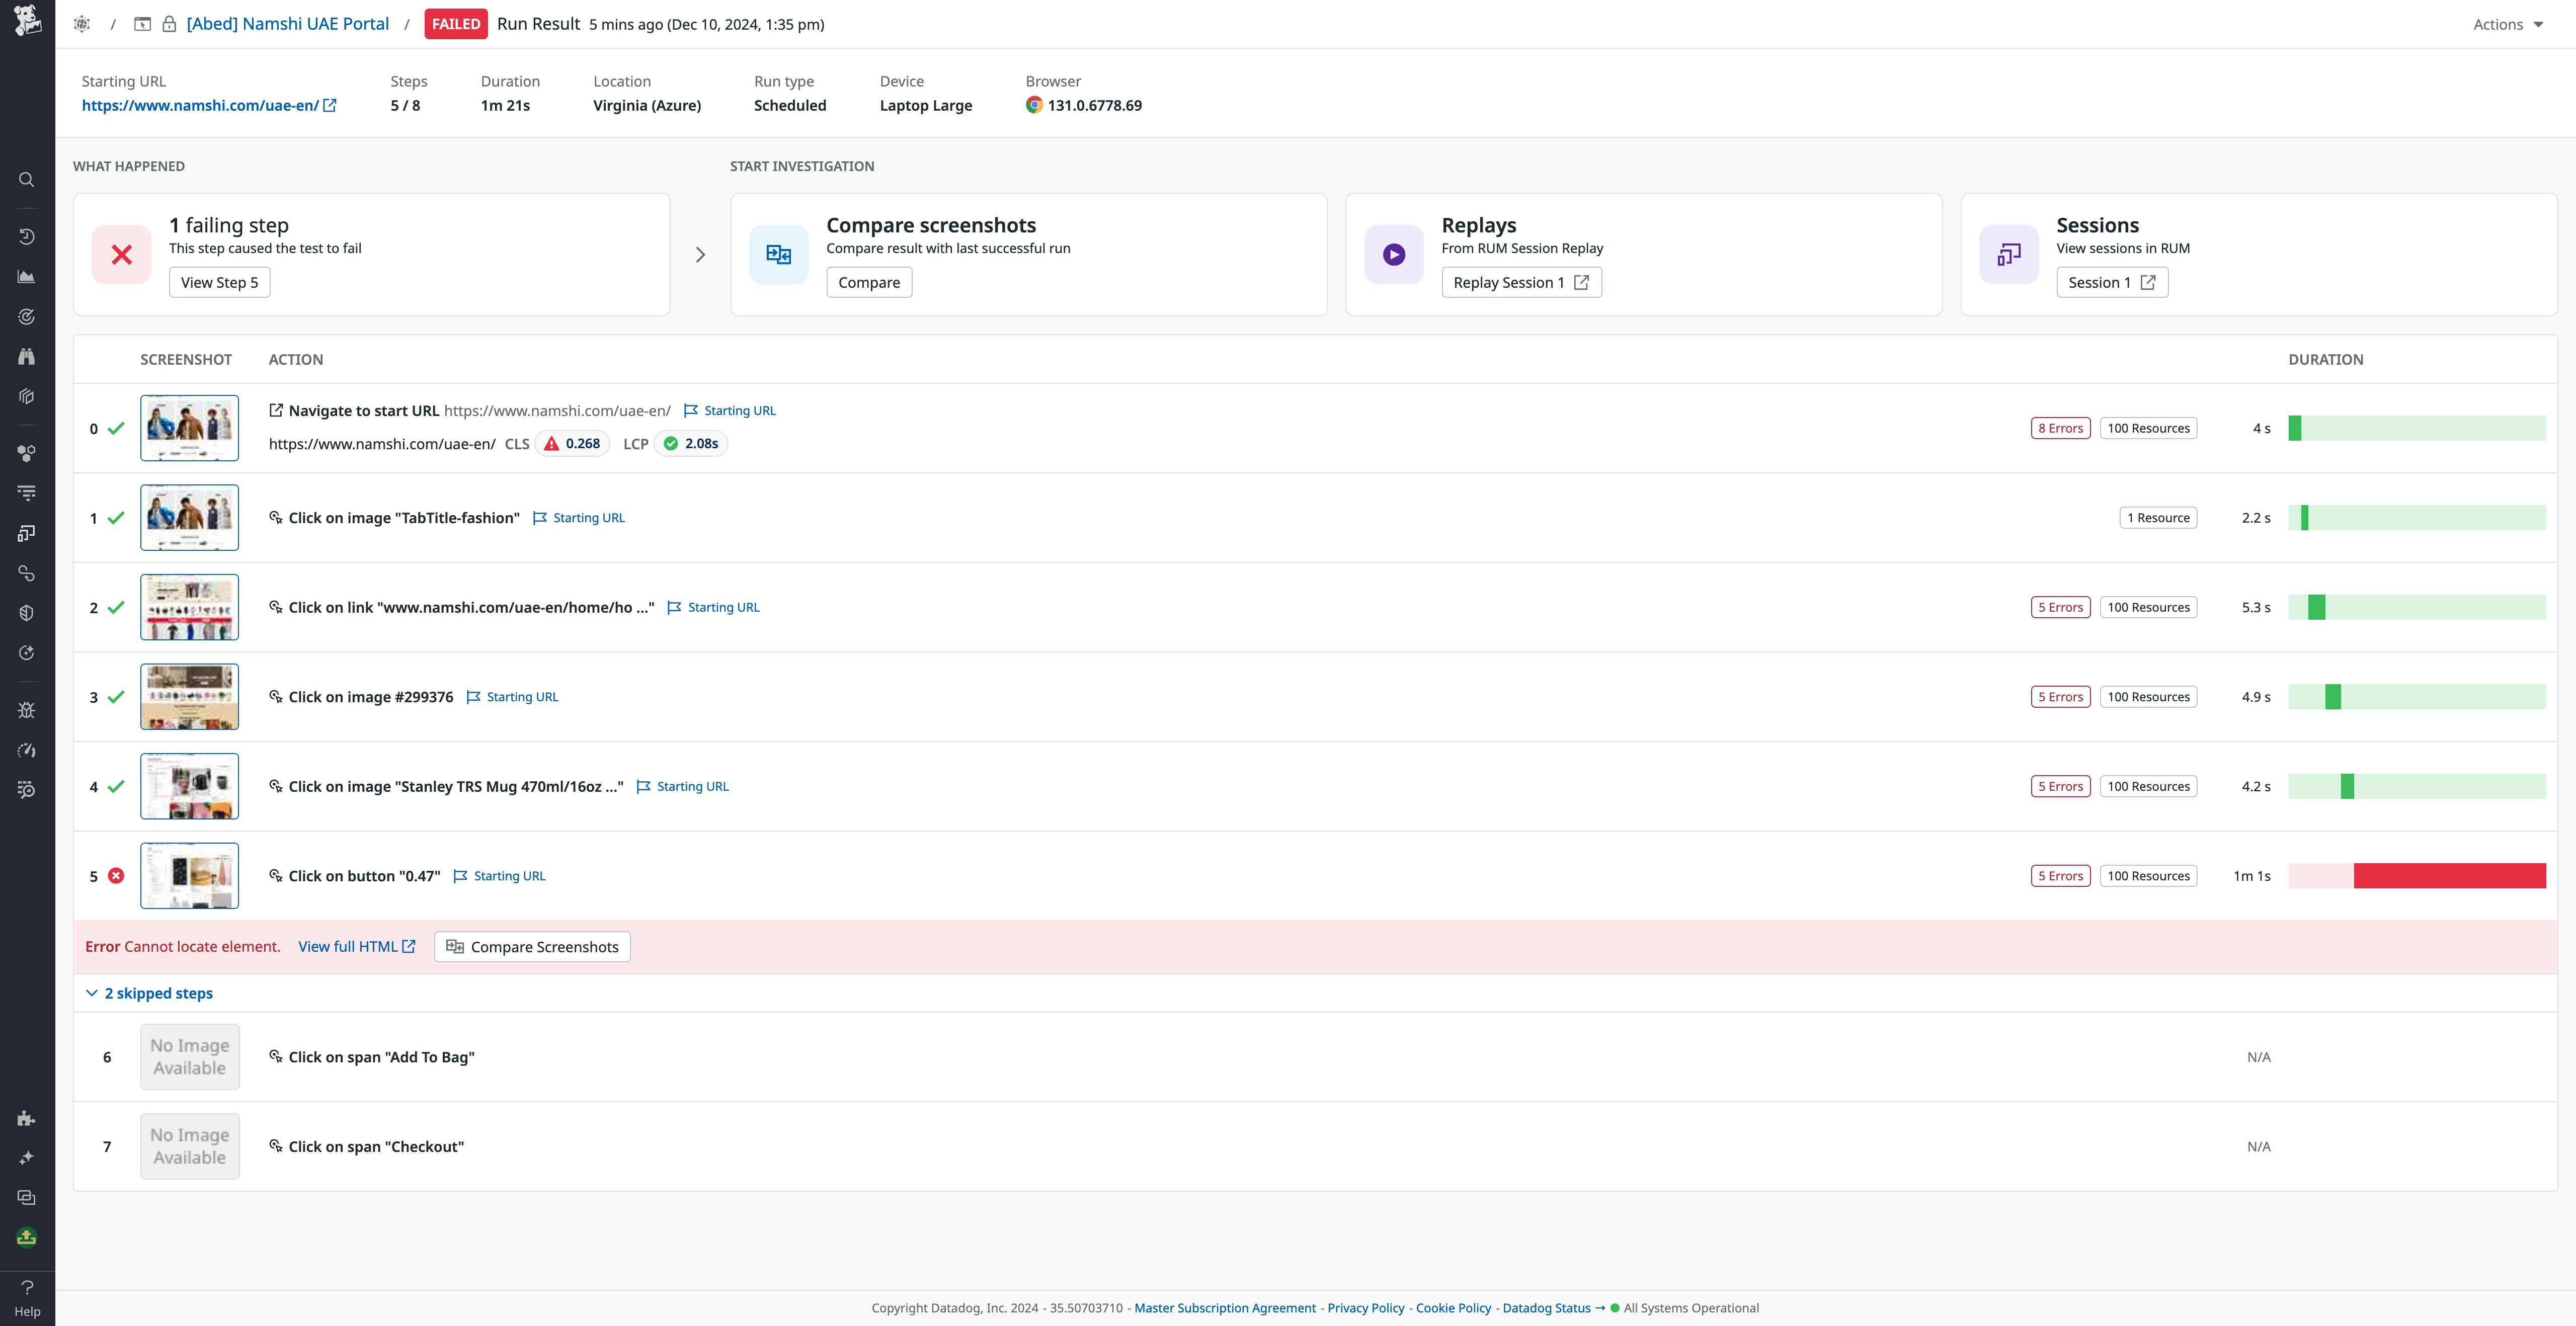This screenshot has height=1326, width=2576.
Task: Click the chevron arrow after failing step card
Action: click(x=700, y=255)
